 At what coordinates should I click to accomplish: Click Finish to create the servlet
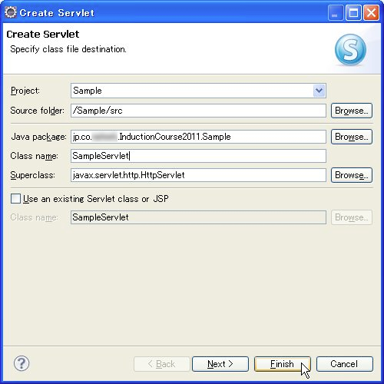point(283,364)
